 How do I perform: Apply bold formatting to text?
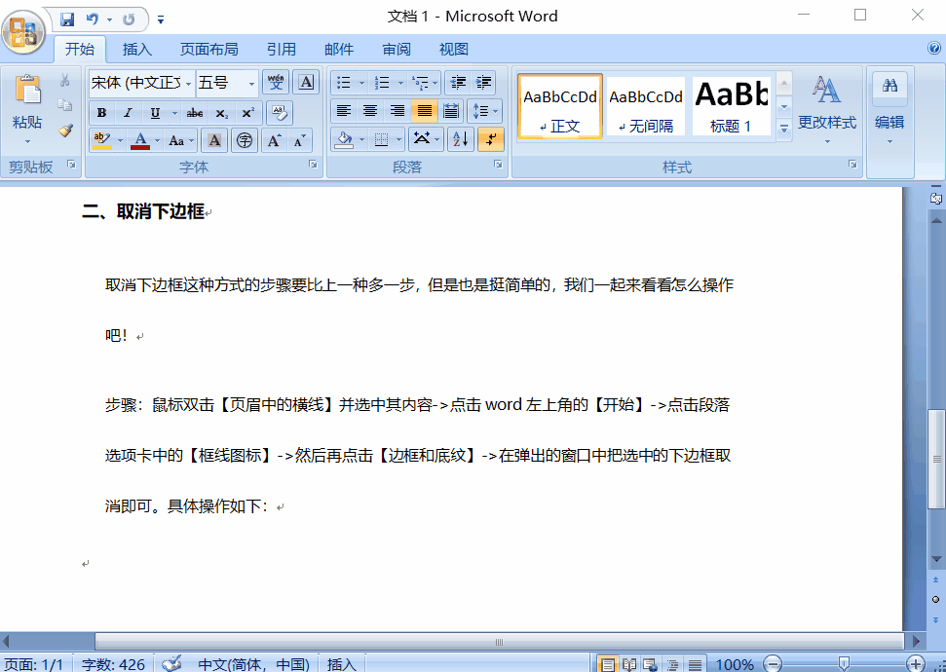pyautogui.click(x=101, y=112)
